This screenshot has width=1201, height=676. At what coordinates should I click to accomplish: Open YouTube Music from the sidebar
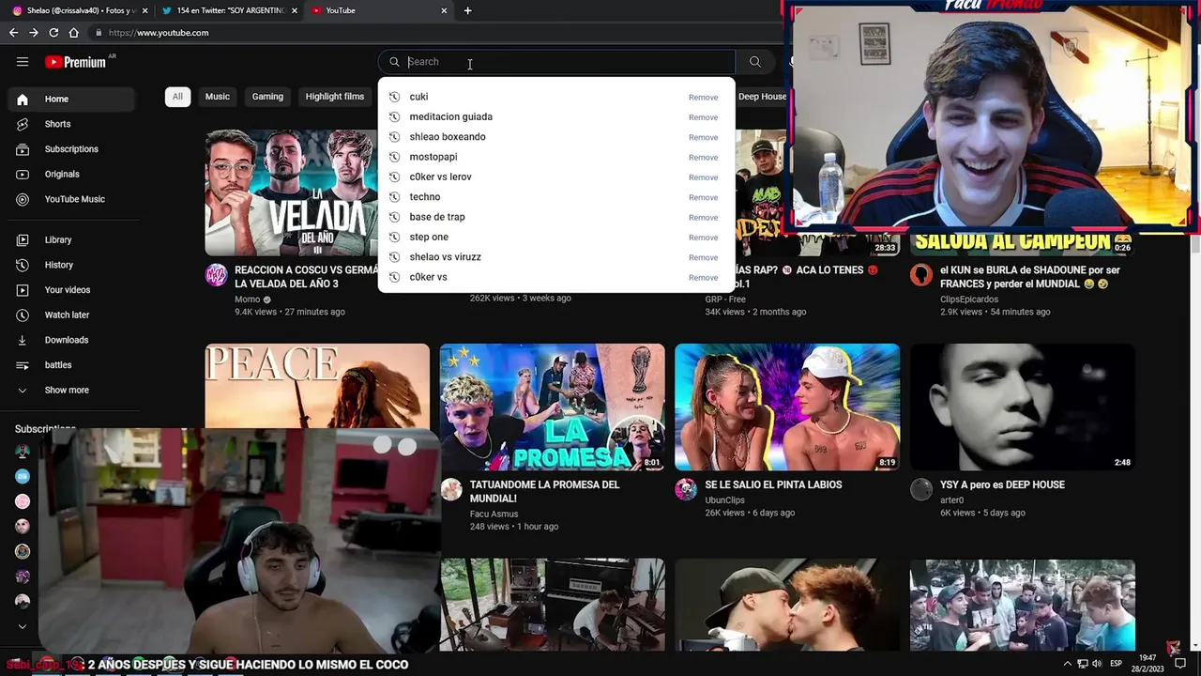(69, 199)
